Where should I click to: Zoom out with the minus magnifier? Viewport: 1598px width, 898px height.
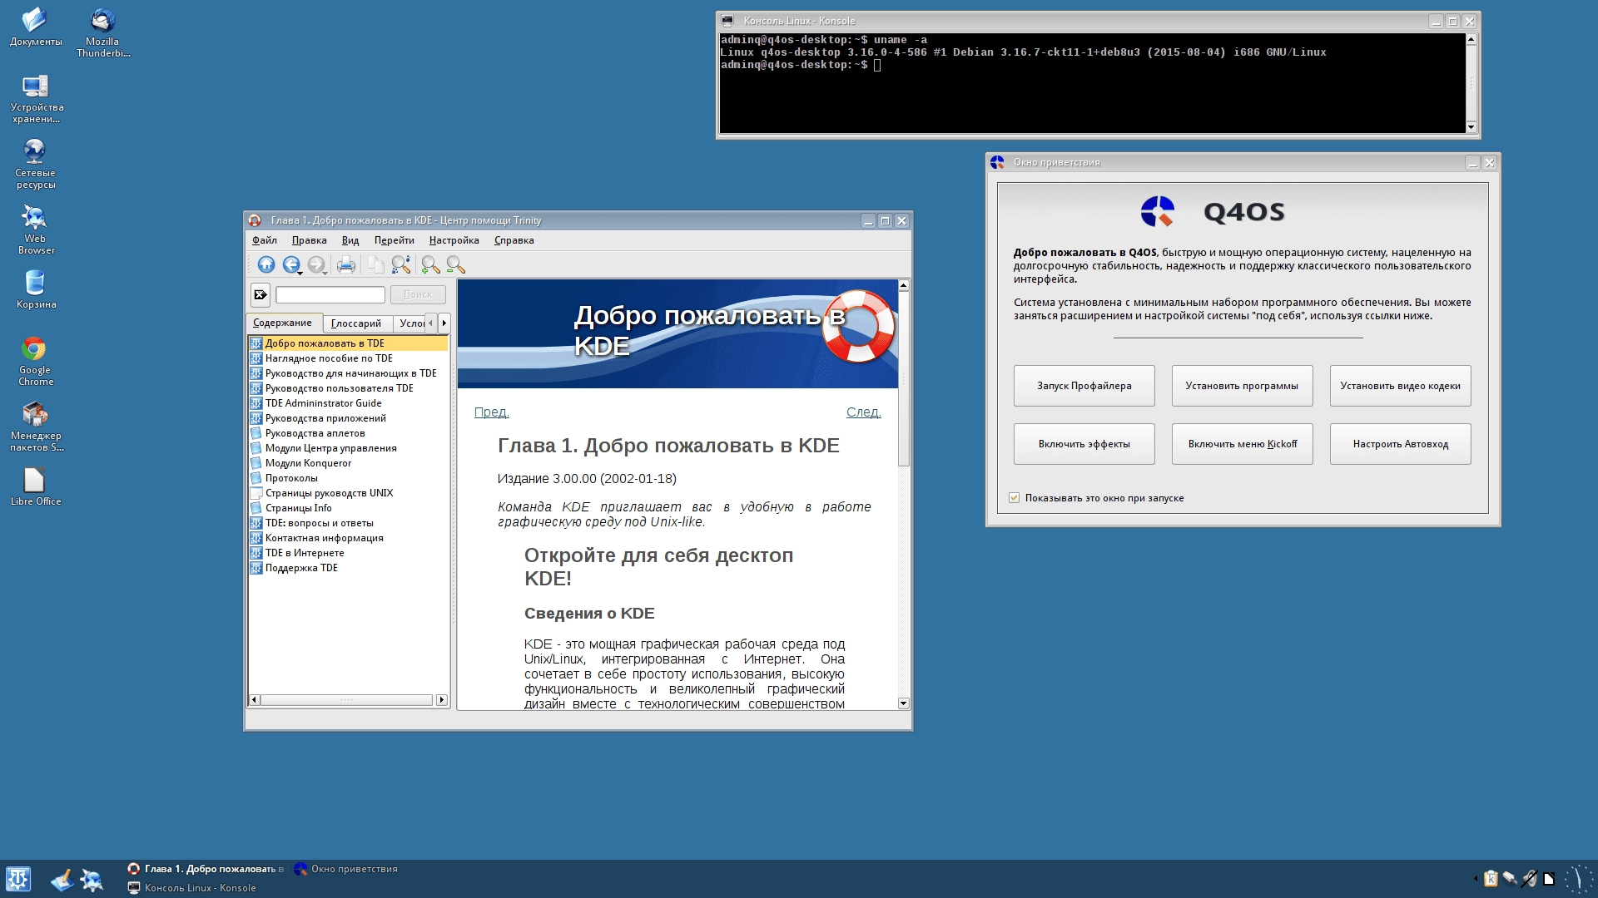pyautogui.click(x=455, y=265)
